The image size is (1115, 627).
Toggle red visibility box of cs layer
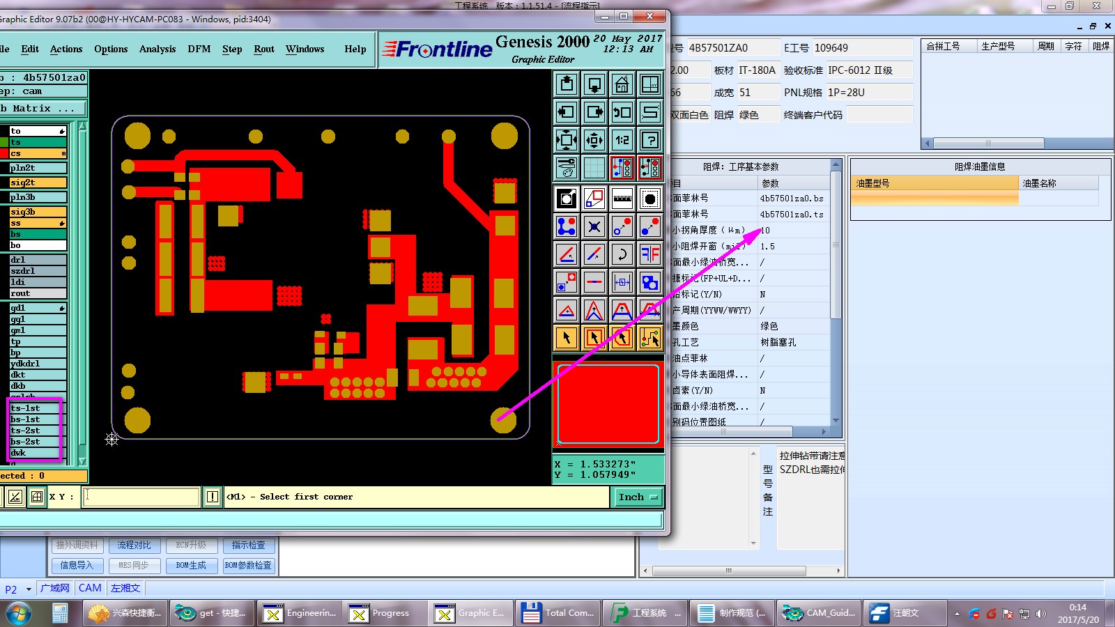[x=3, y=153]
